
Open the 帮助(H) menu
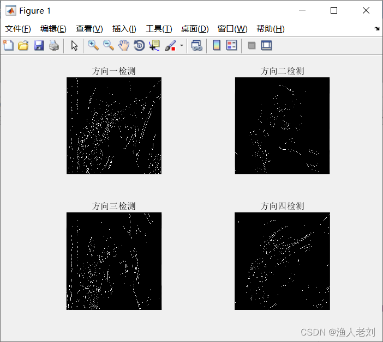click(x=271, y=29)
